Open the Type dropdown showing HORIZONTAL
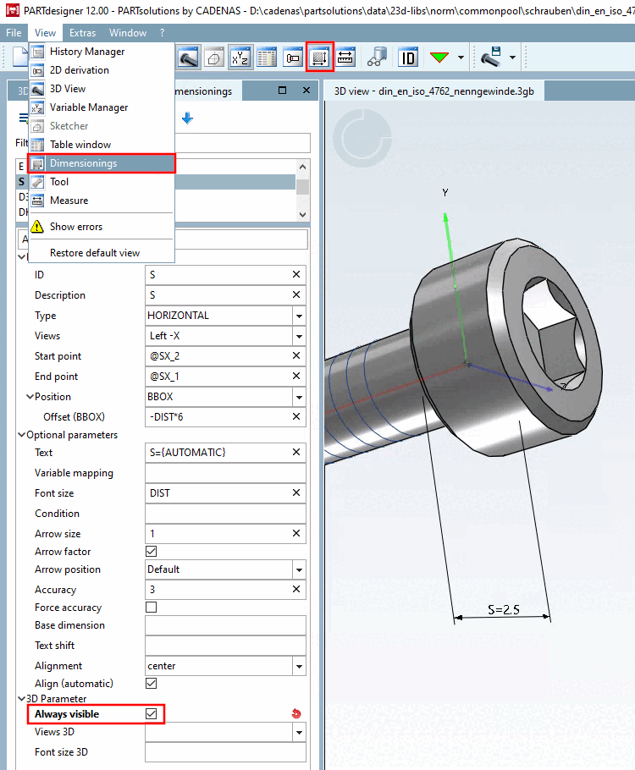 click(x=299, y=316)
